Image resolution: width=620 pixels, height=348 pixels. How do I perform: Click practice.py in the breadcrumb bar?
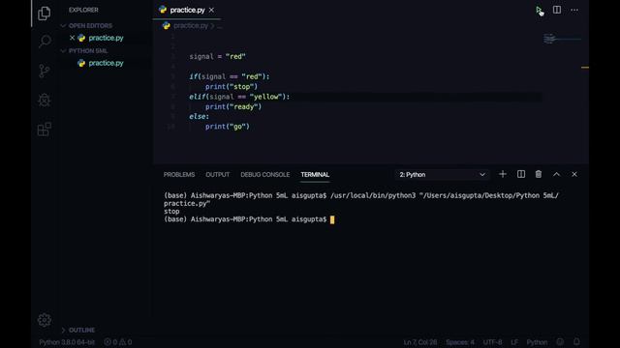[191, 26]
